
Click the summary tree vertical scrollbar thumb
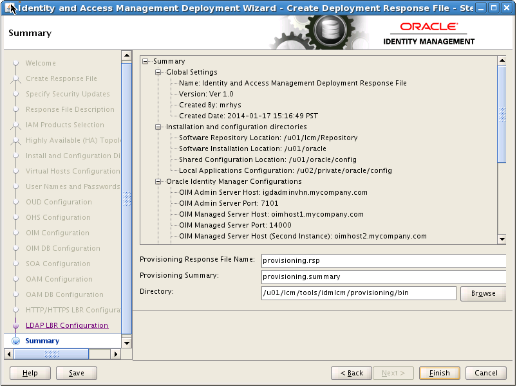(x=502, y=114)
